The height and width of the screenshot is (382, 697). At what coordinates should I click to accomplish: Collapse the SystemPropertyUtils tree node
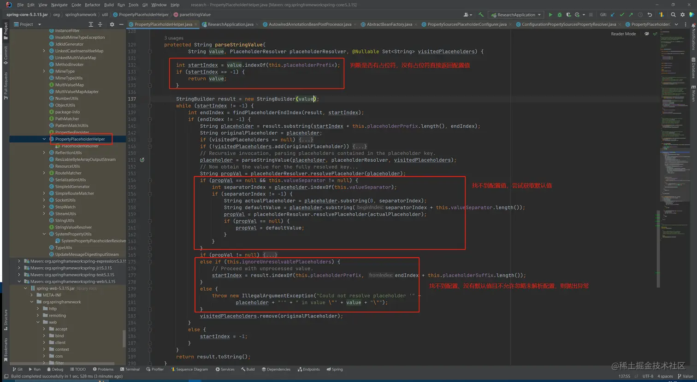tap(44, 234)
